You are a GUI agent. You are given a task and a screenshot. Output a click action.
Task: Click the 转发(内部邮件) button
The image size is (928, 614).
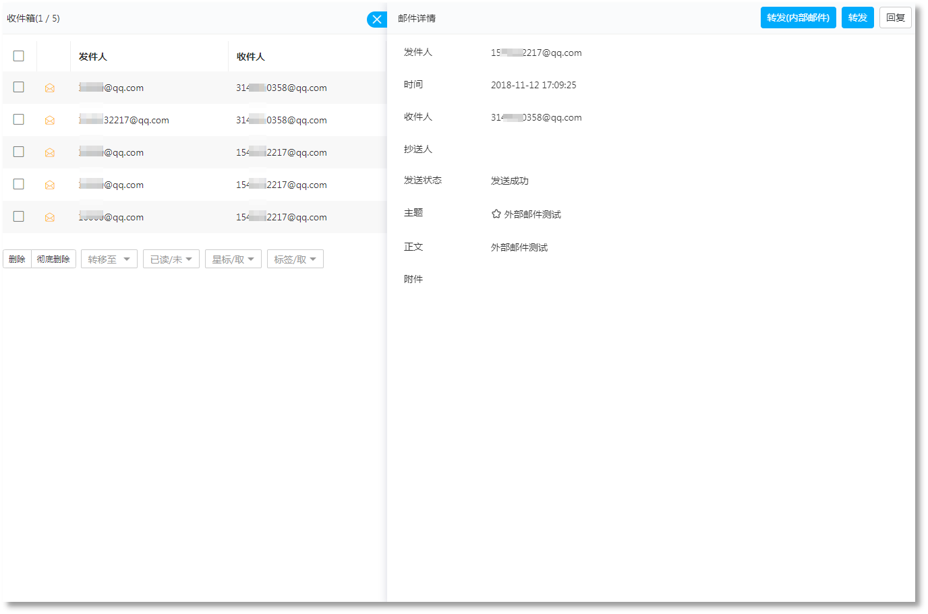pos(798,18)
